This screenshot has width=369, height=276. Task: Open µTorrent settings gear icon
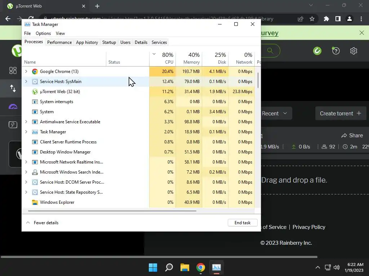click(354, 51)
